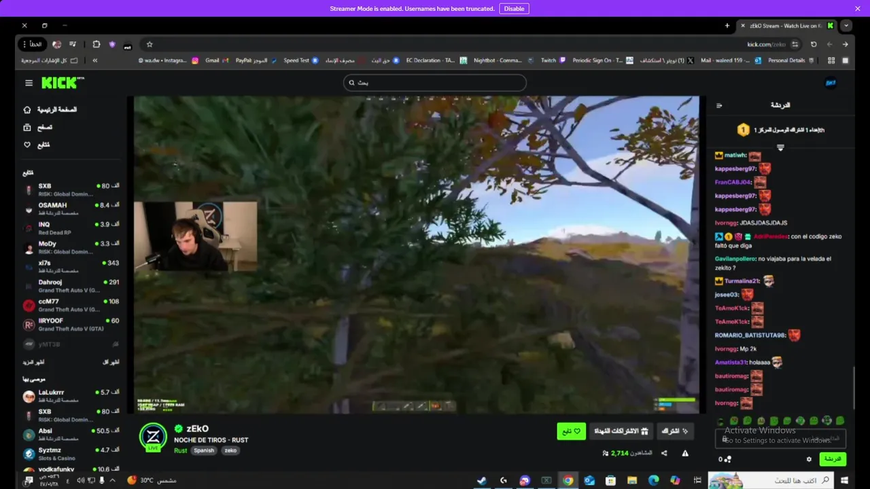This screenshot has width=870, height=489.
Task: Report stream with warning triangle icon
Action: click(685, 453)
